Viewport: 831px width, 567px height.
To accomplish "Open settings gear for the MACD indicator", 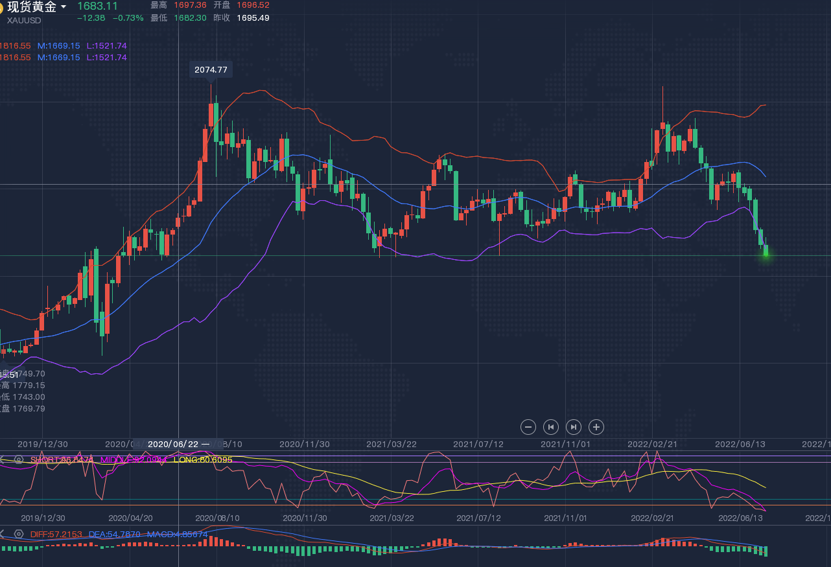I will coord(19,535).
